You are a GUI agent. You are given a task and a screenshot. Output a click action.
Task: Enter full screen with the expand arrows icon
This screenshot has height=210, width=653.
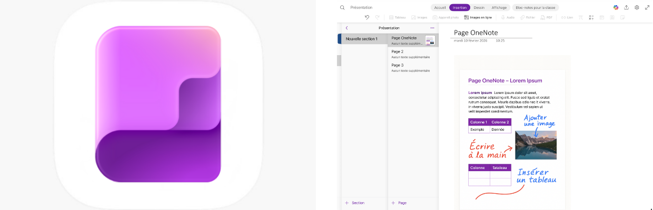point(647,7)
